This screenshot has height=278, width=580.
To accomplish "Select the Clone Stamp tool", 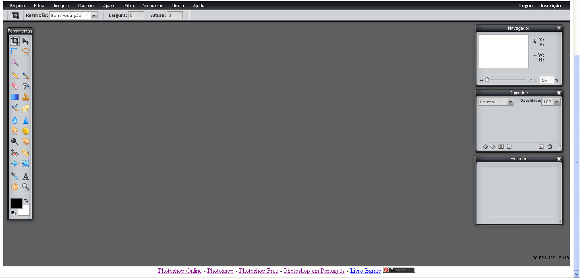I will pyautogui.click(x=26, y=97).
